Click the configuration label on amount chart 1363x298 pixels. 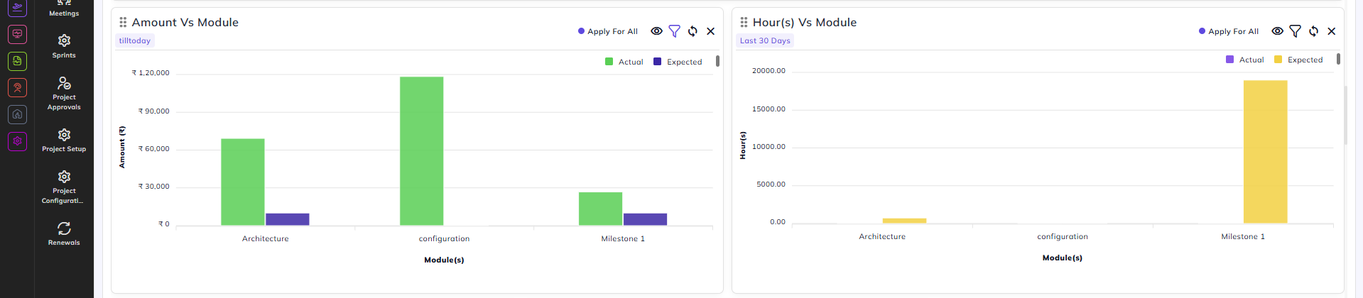click(444, 238)
